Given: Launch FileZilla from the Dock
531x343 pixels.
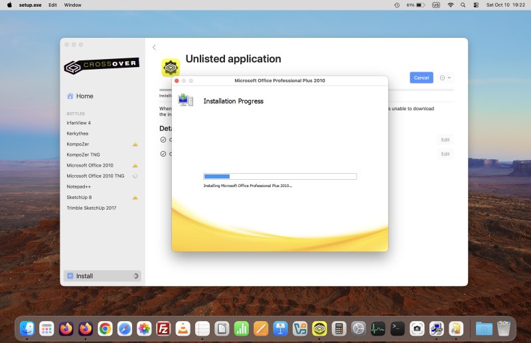Looking at the screenshot, I should [163, 328].
